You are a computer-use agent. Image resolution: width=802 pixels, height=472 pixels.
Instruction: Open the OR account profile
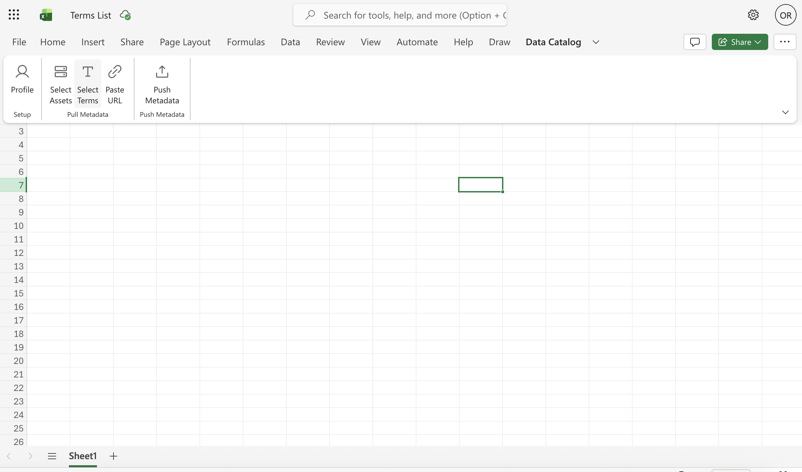click(785, 15)
